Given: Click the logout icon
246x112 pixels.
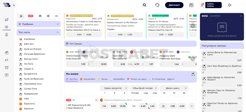Looking at the screenshot, I should tap(230, 5).
